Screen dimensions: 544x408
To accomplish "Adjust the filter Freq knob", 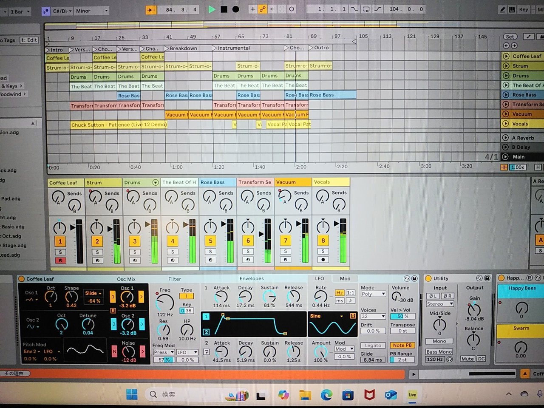I will coord(165,303).
